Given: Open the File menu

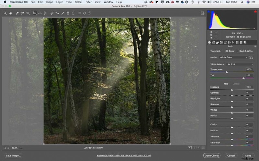Looking at the screenshot, I should click(33, 2).
